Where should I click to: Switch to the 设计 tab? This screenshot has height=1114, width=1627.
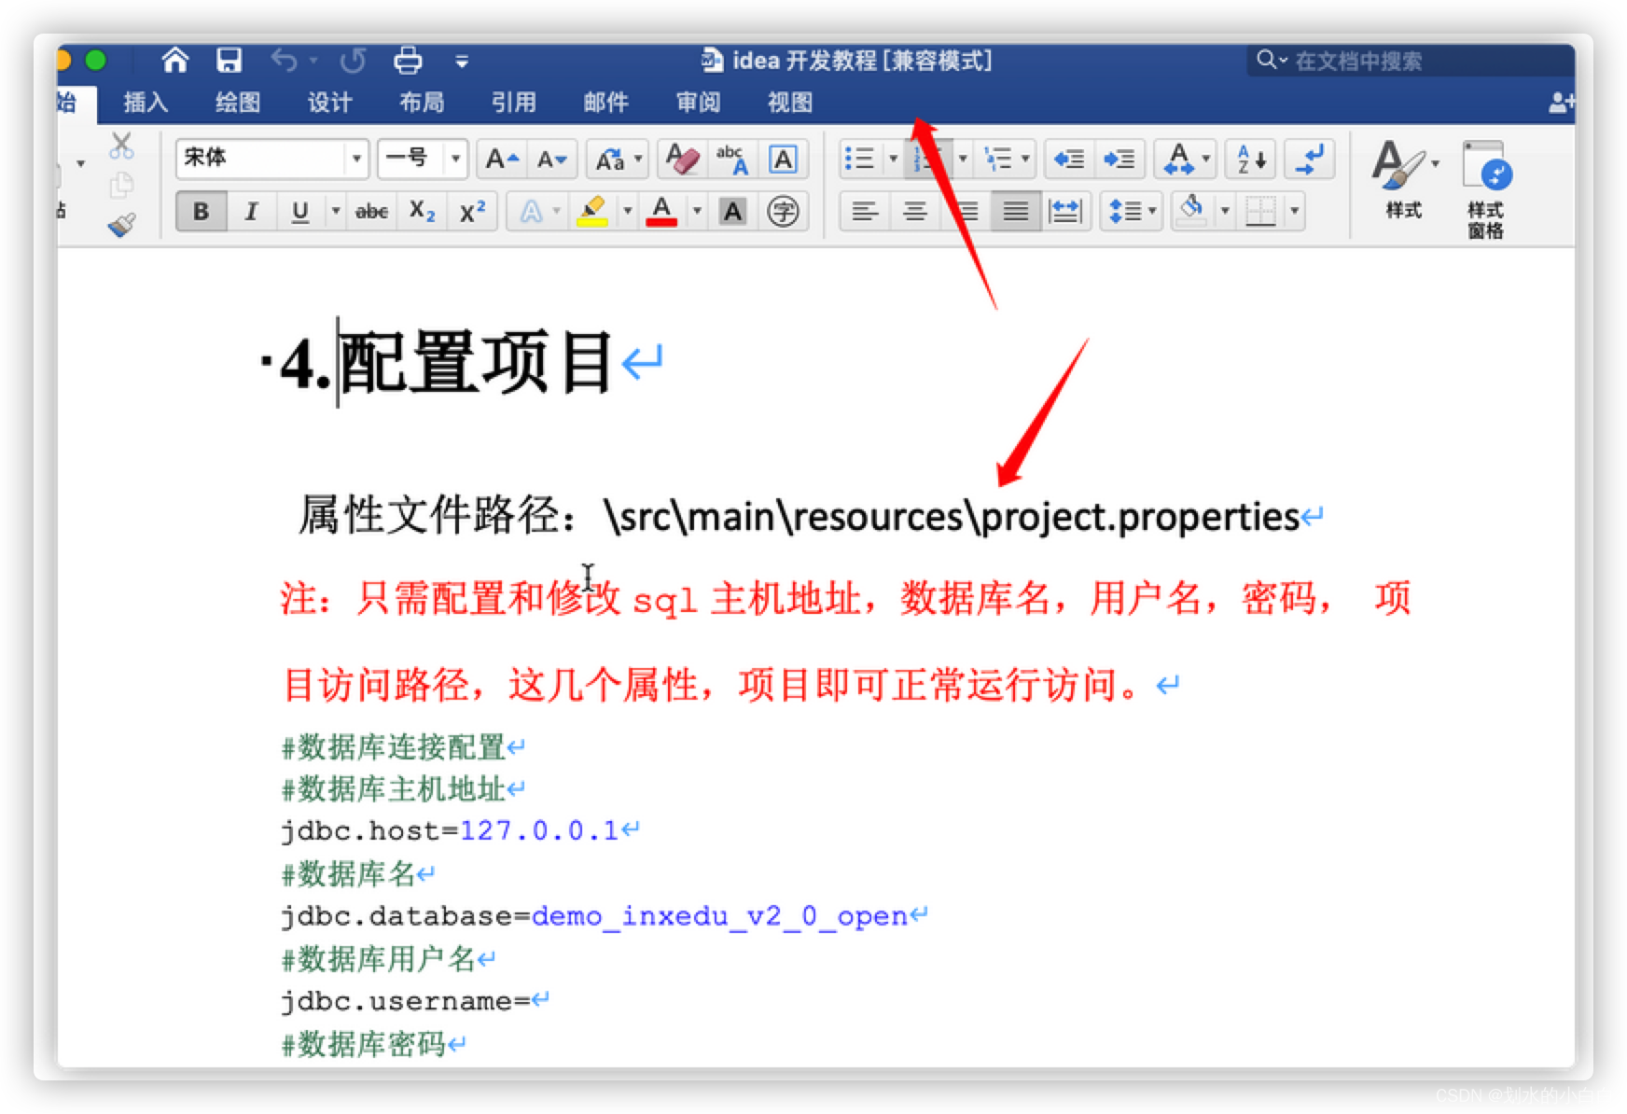(x=330, y=102)
